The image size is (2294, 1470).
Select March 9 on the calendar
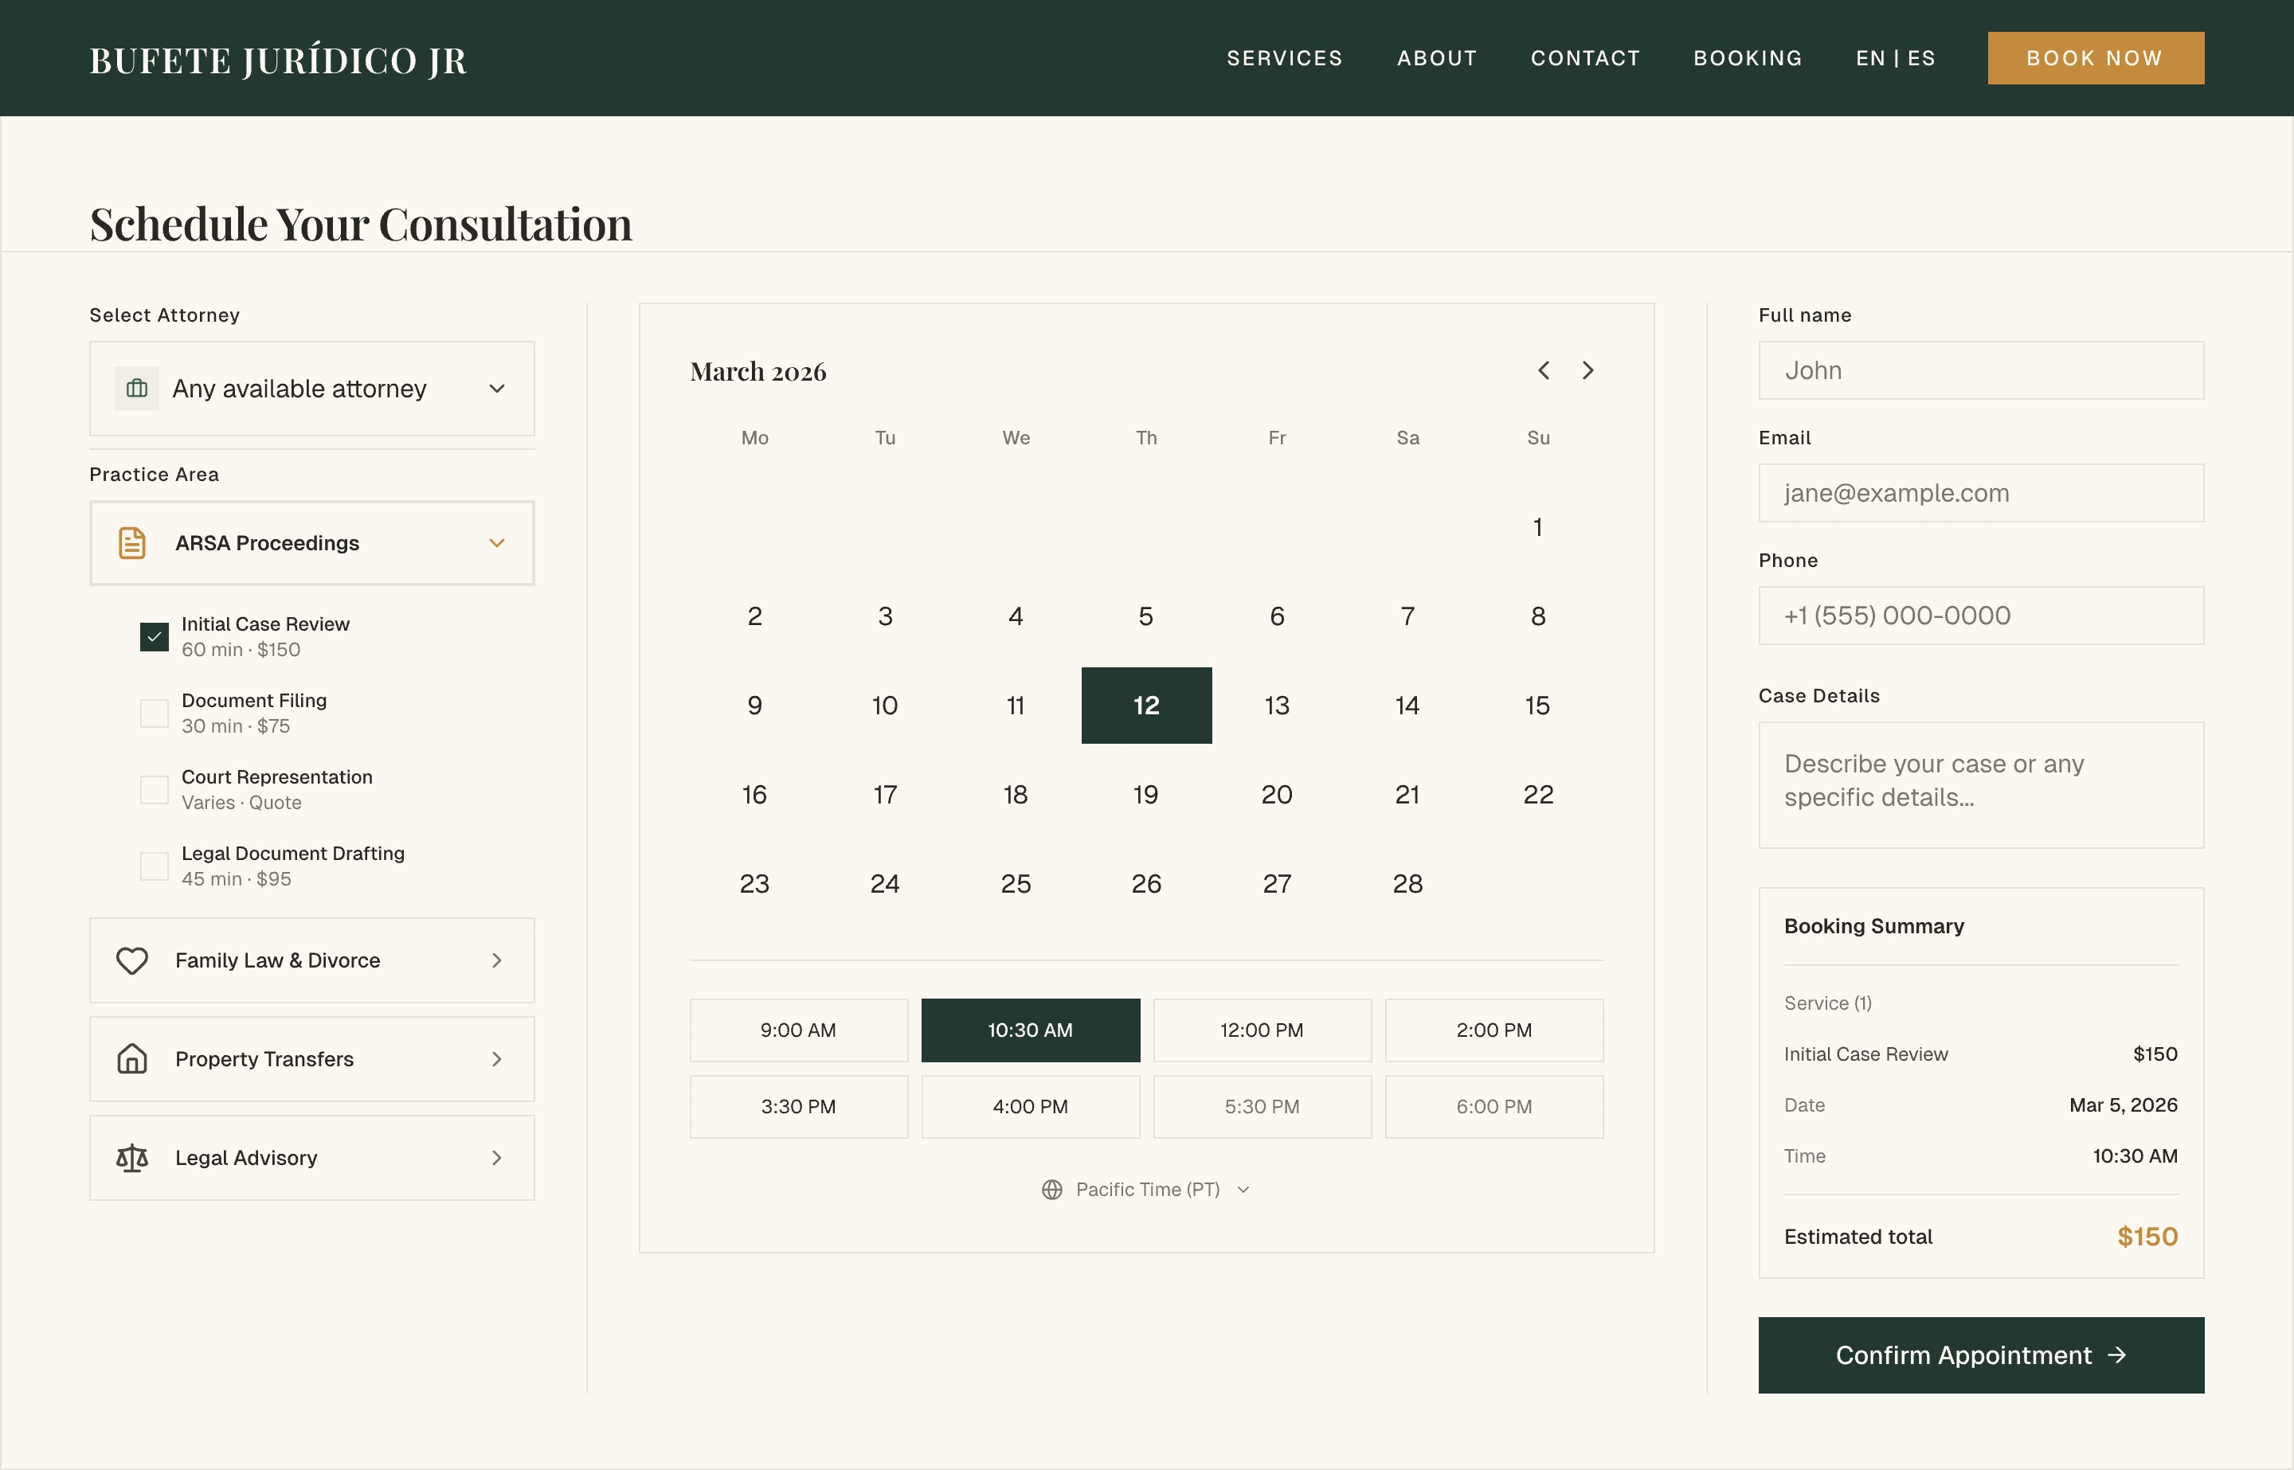755,706
